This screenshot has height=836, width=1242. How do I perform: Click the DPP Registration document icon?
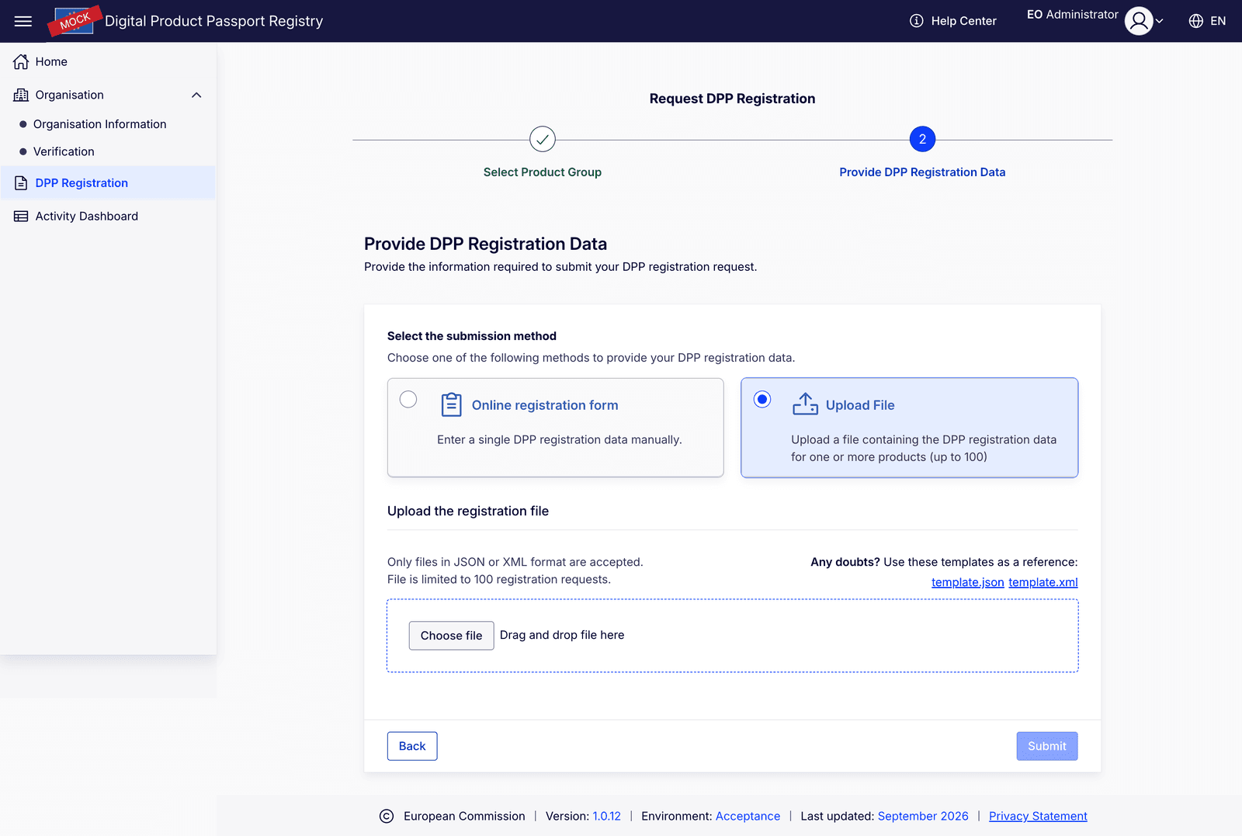(21, 183)
